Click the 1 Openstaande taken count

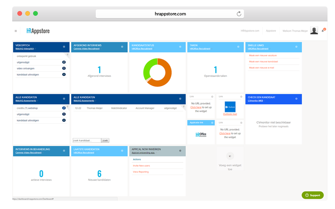coord(216,70)
